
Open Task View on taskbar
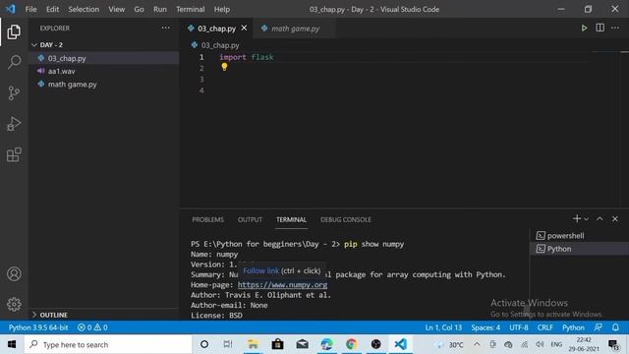point(228,344)
